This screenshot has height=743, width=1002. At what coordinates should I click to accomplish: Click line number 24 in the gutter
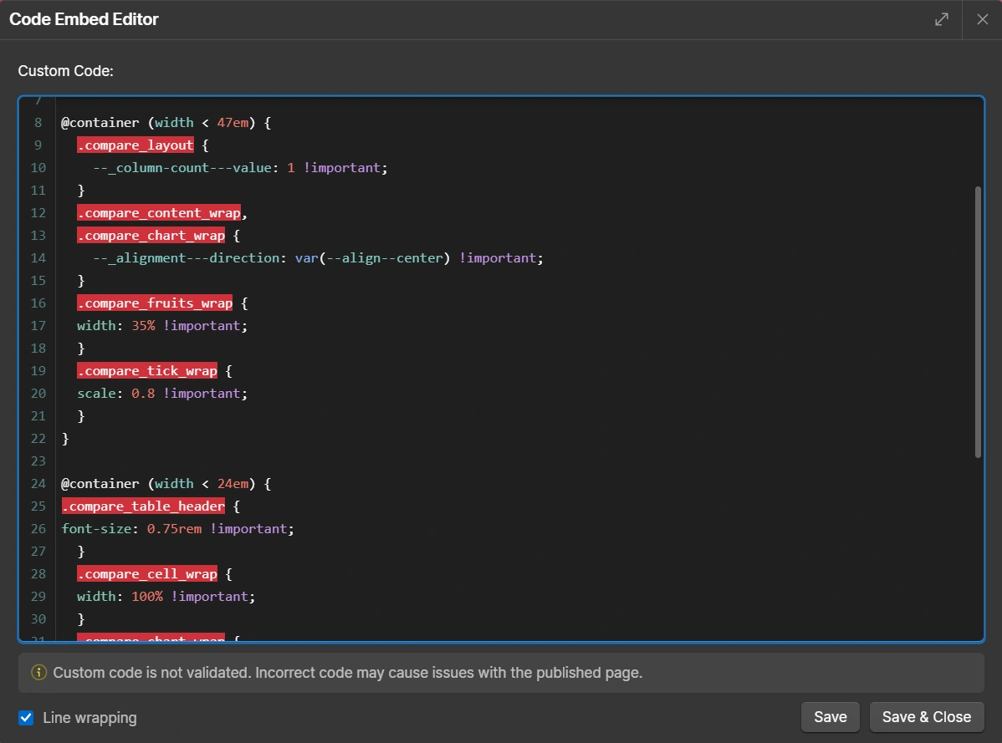point(38,484)
